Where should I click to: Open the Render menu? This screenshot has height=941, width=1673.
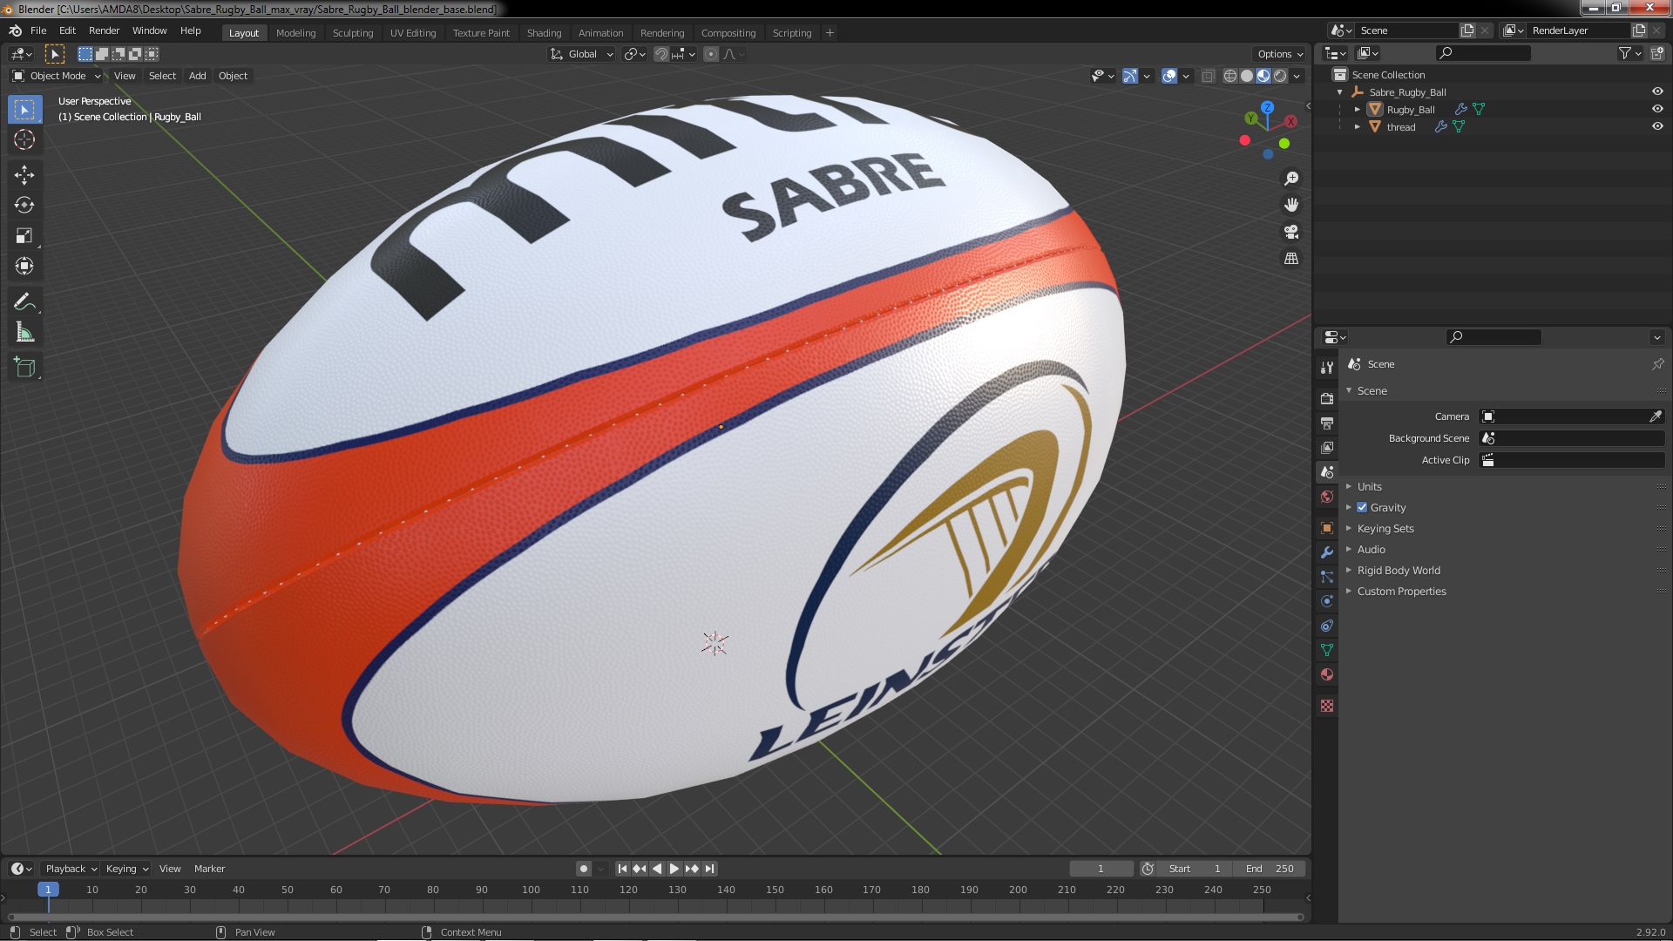104,30
